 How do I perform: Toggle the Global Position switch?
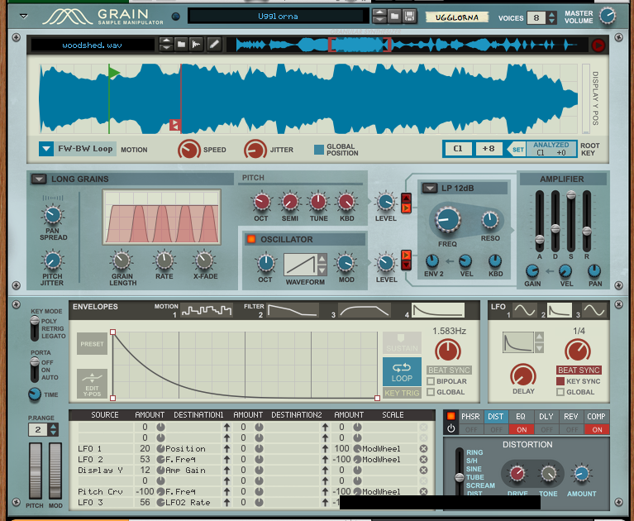coord(319,150)
